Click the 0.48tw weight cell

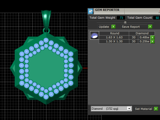[144, 37]
